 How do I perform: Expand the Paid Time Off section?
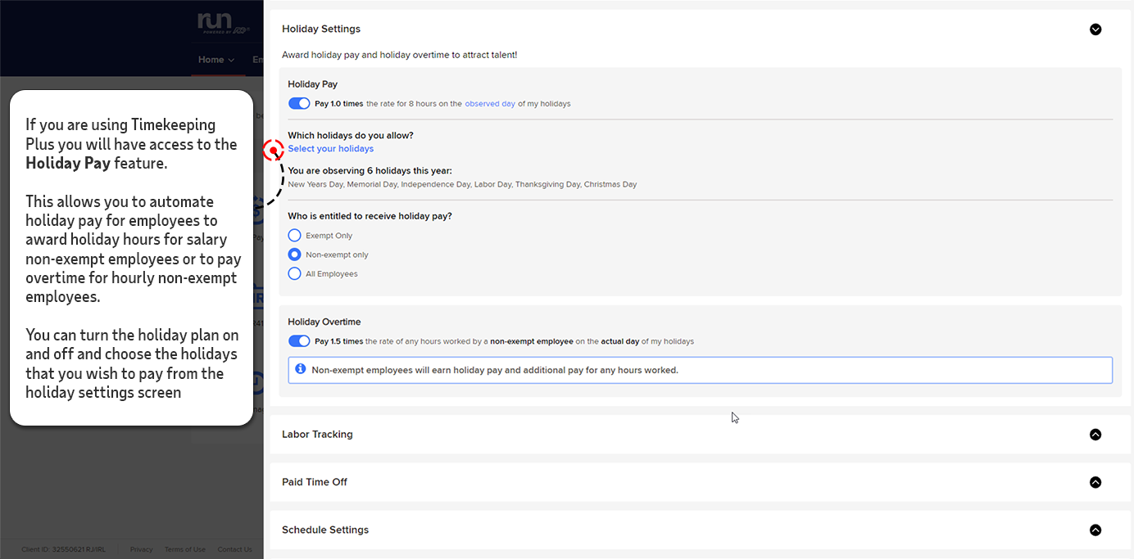[x=1095, y=482]
